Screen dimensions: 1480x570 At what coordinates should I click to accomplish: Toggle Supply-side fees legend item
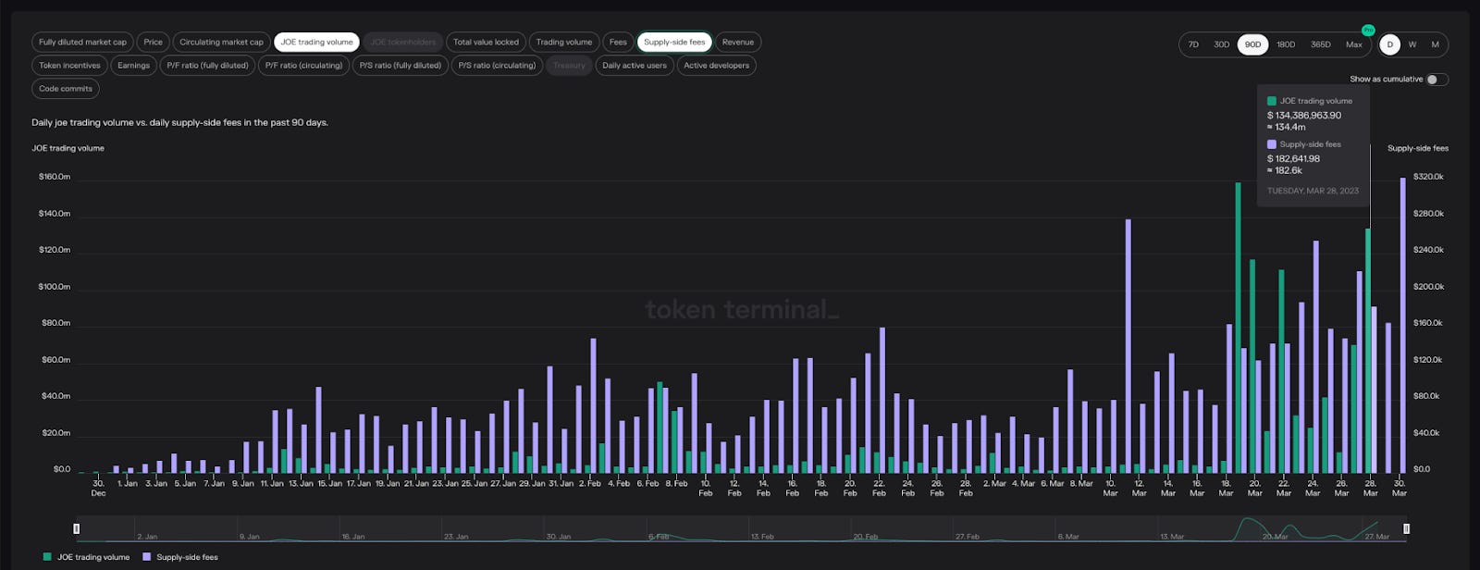pyautogui.click(x=180, y=557)
